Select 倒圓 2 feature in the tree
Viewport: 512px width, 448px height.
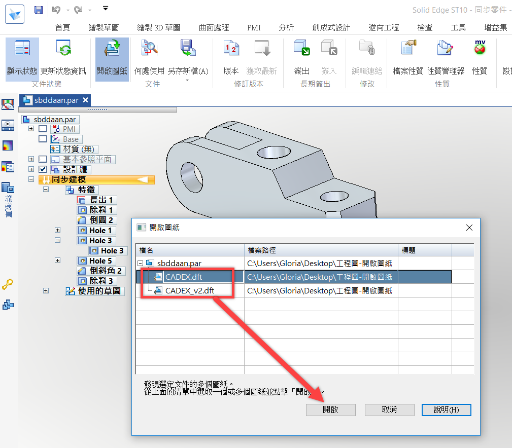tap(96, 220)
